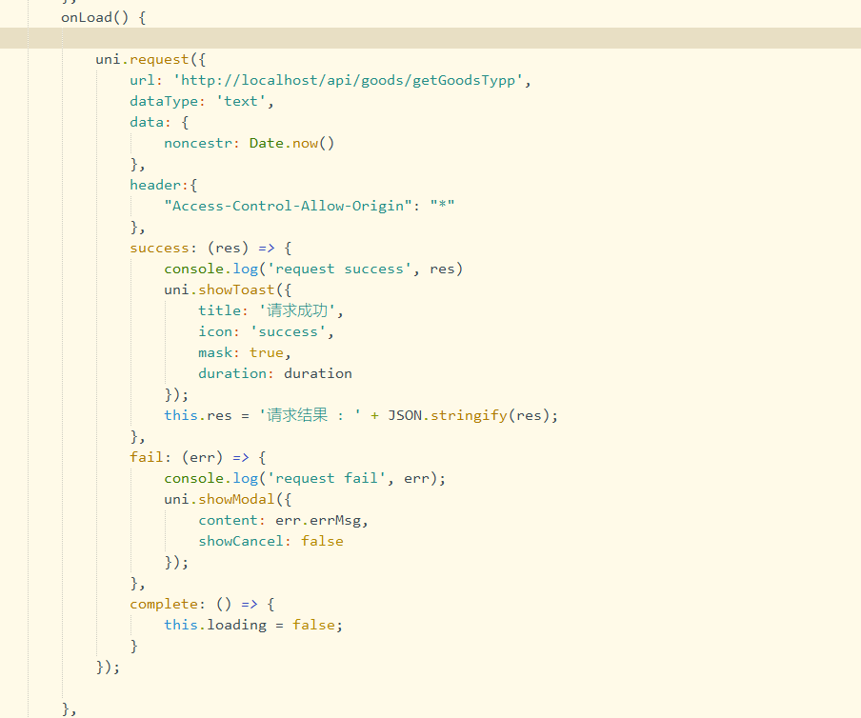Click the uni.showToast({ call
The width and height of the screenshot is (861, 718).
click(228, 289)
